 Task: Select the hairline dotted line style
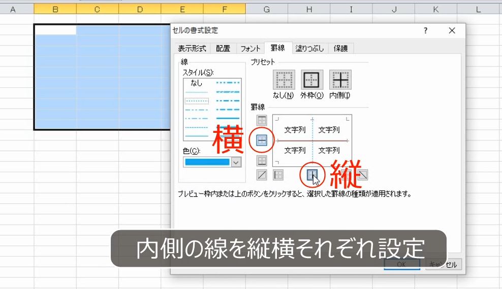[x=197, y=93]
